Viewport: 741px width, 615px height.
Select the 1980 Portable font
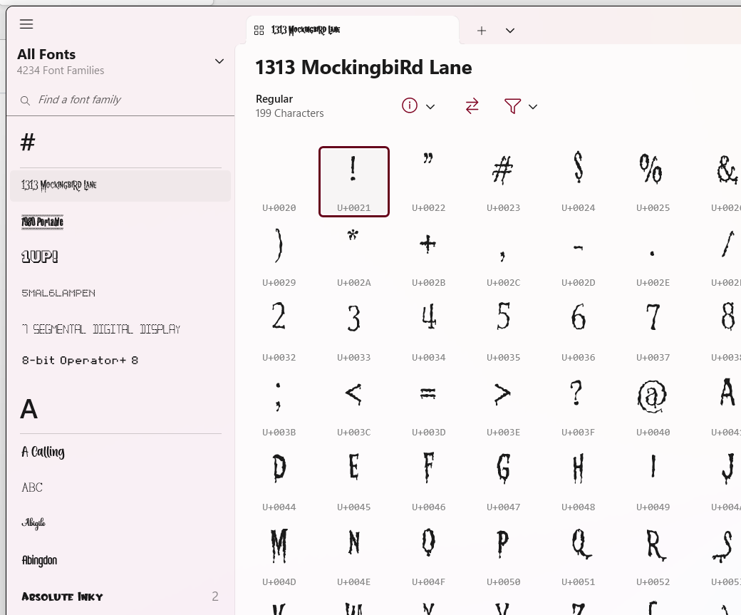tap(120, 222)
